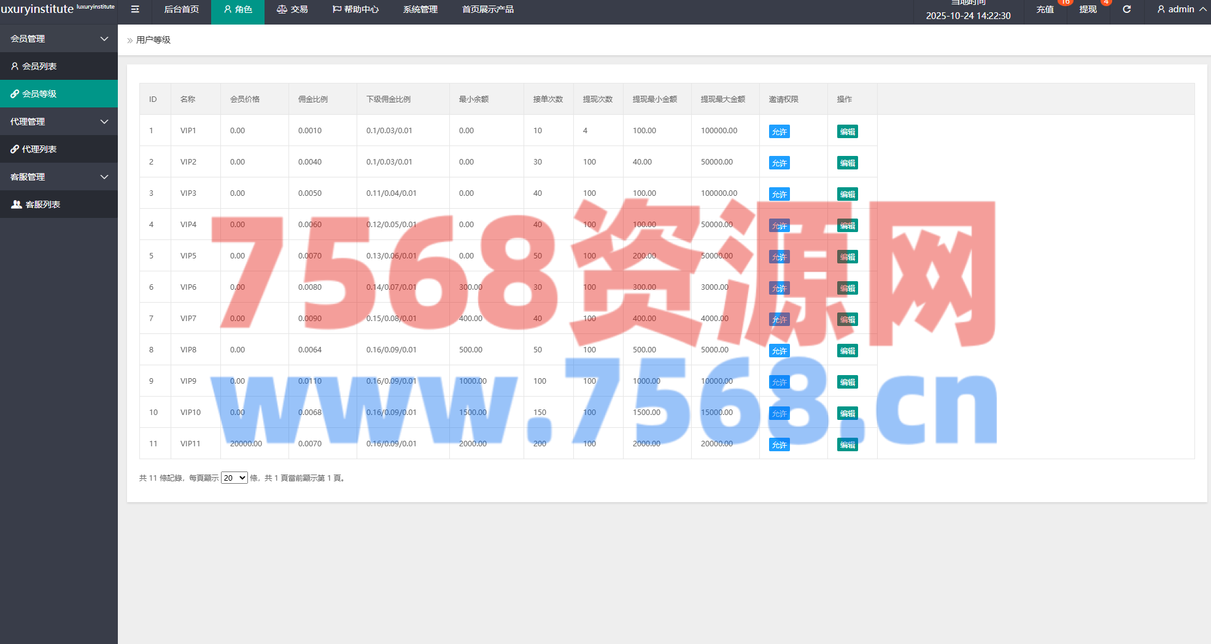The image size is (1211, 644).
Task: Open 会员列表 in the sidebar
Action: [x=59, y=66]
